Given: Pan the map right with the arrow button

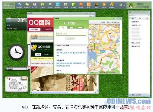Looking at the screenshot, I should 97,30.
